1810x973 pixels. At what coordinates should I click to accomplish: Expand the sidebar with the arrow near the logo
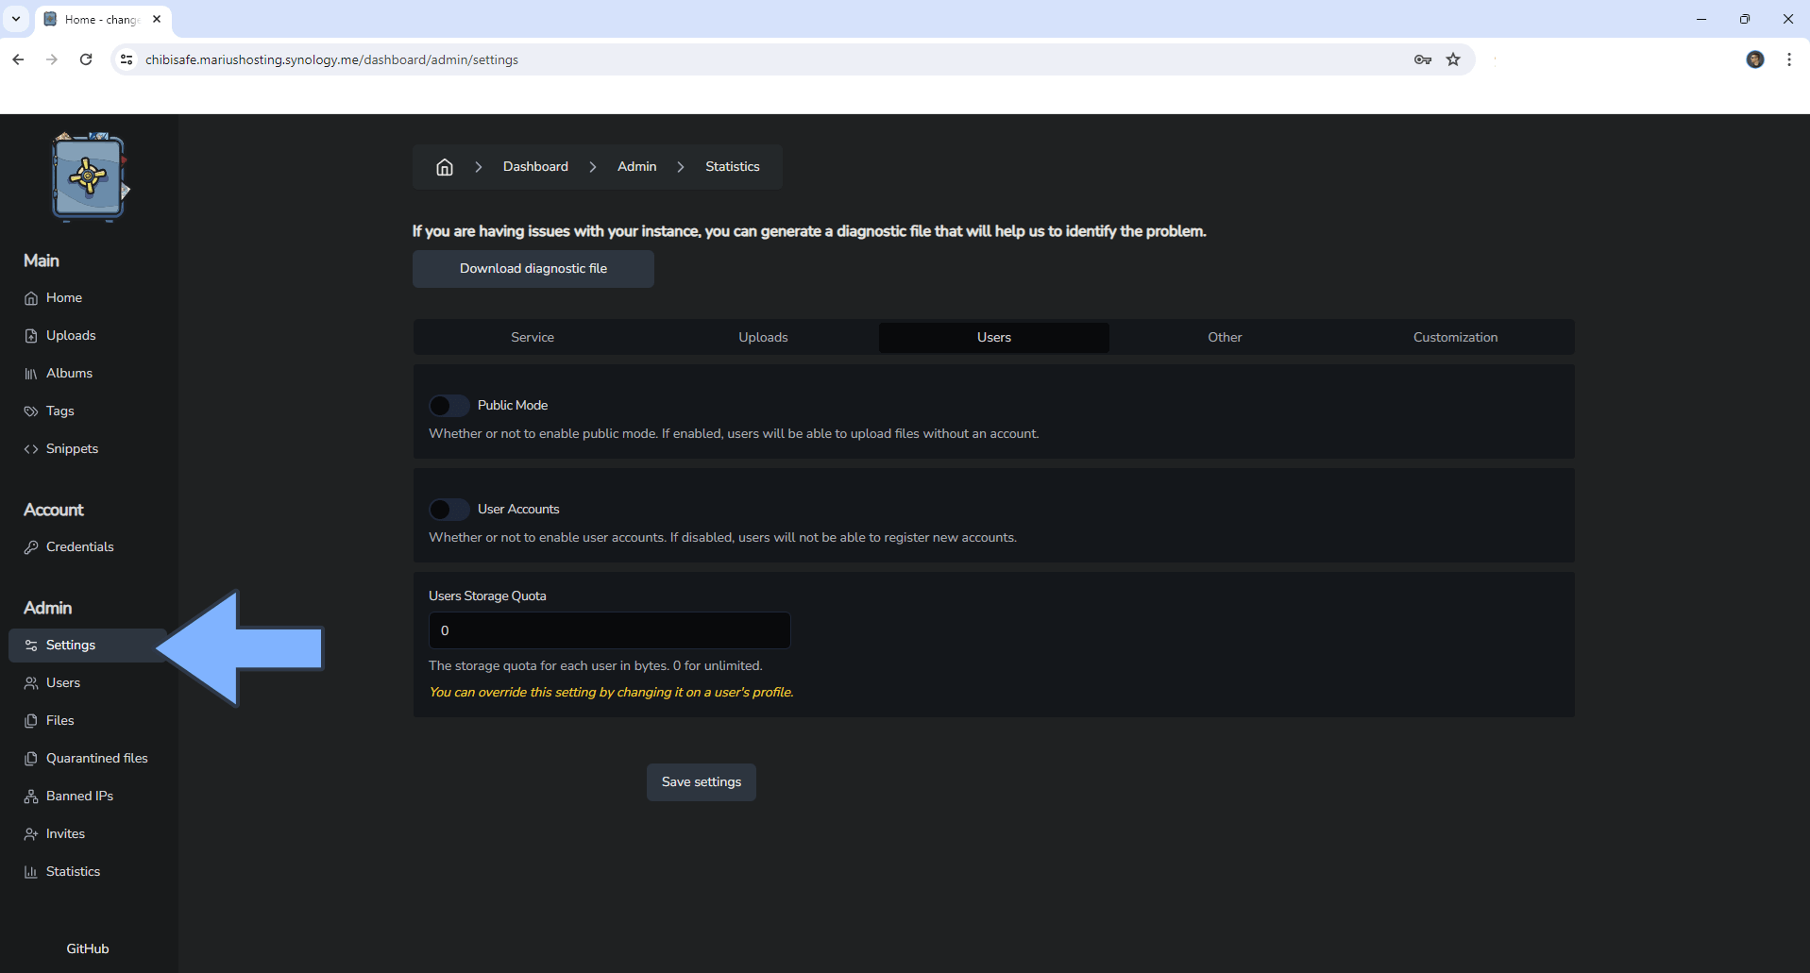(x=126, y=189)
